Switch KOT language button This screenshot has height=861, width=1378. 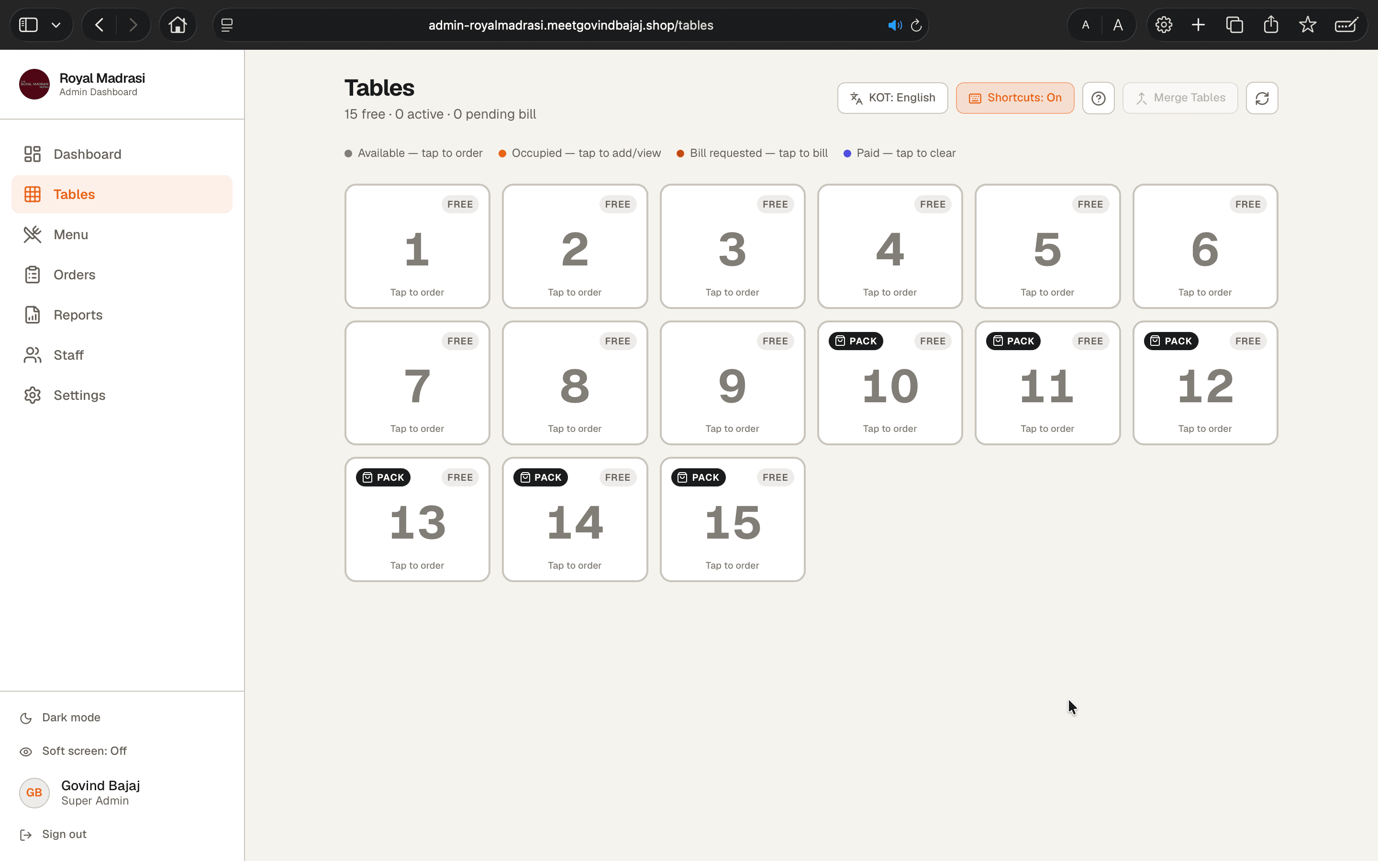pyautogui.click(x=892, y=98)
